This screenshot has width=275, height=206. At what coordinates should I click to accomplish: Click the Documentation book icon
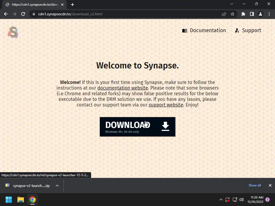pos(184,31)
